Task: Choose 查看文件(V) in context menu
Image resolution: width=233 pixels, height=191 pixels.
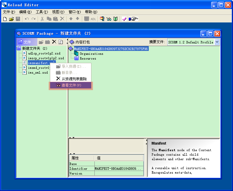Action: click(x=70, y=85)
